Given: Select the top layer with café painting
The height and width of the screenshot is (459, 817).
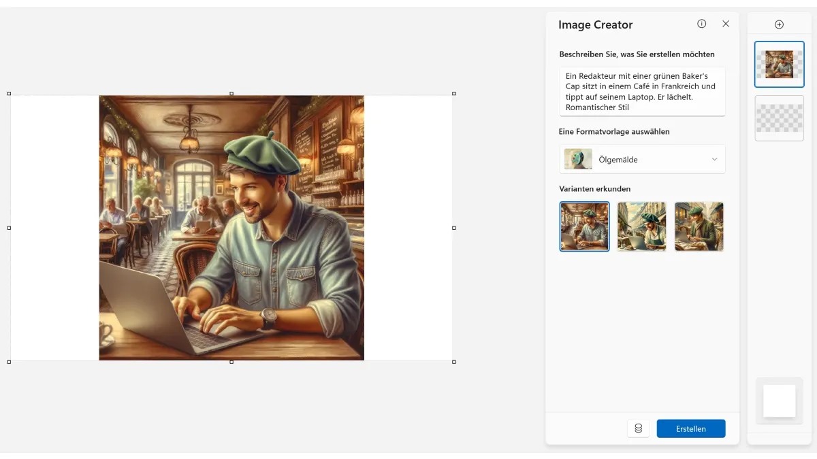Looking at the screenshot, I should coord(779,65).
